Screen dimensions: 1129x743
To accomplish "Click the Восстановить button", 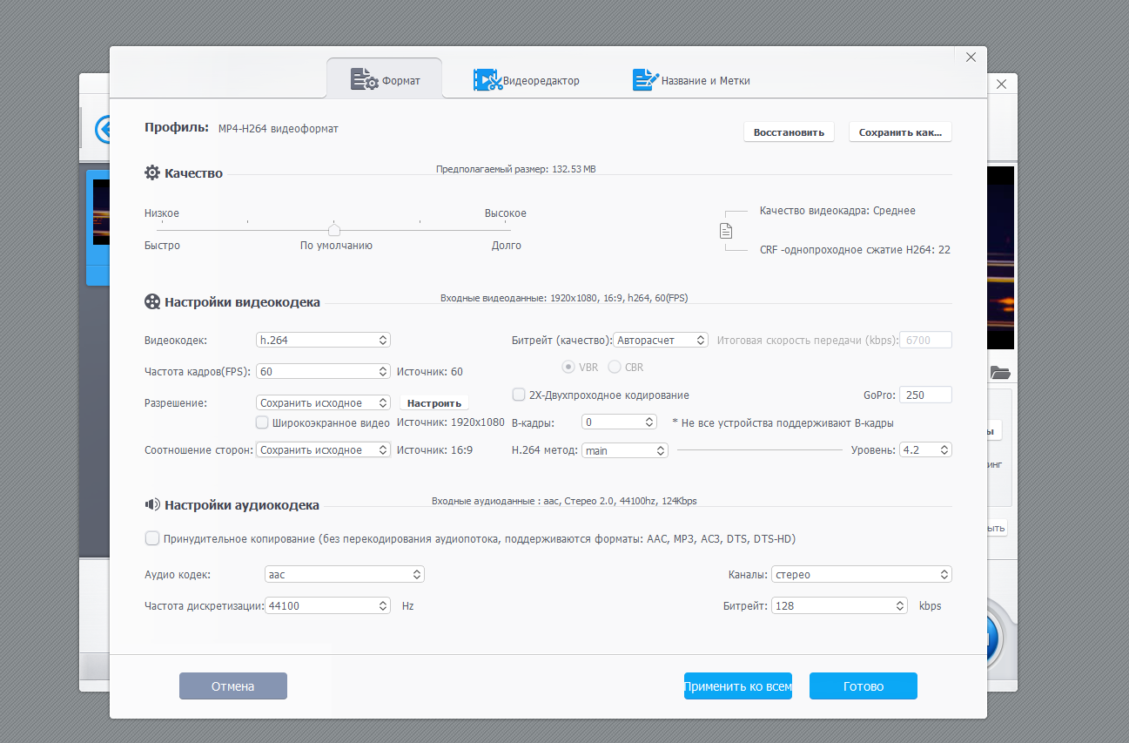I will click(789, 132).
